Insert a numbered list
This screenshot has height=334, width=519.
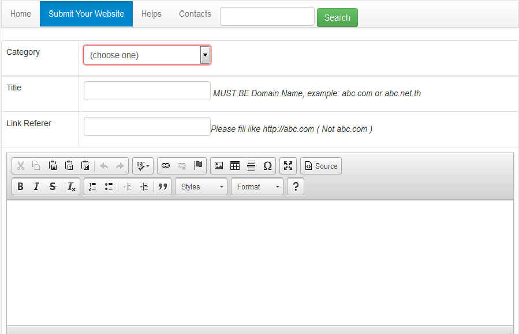click(x=92, y=187)
